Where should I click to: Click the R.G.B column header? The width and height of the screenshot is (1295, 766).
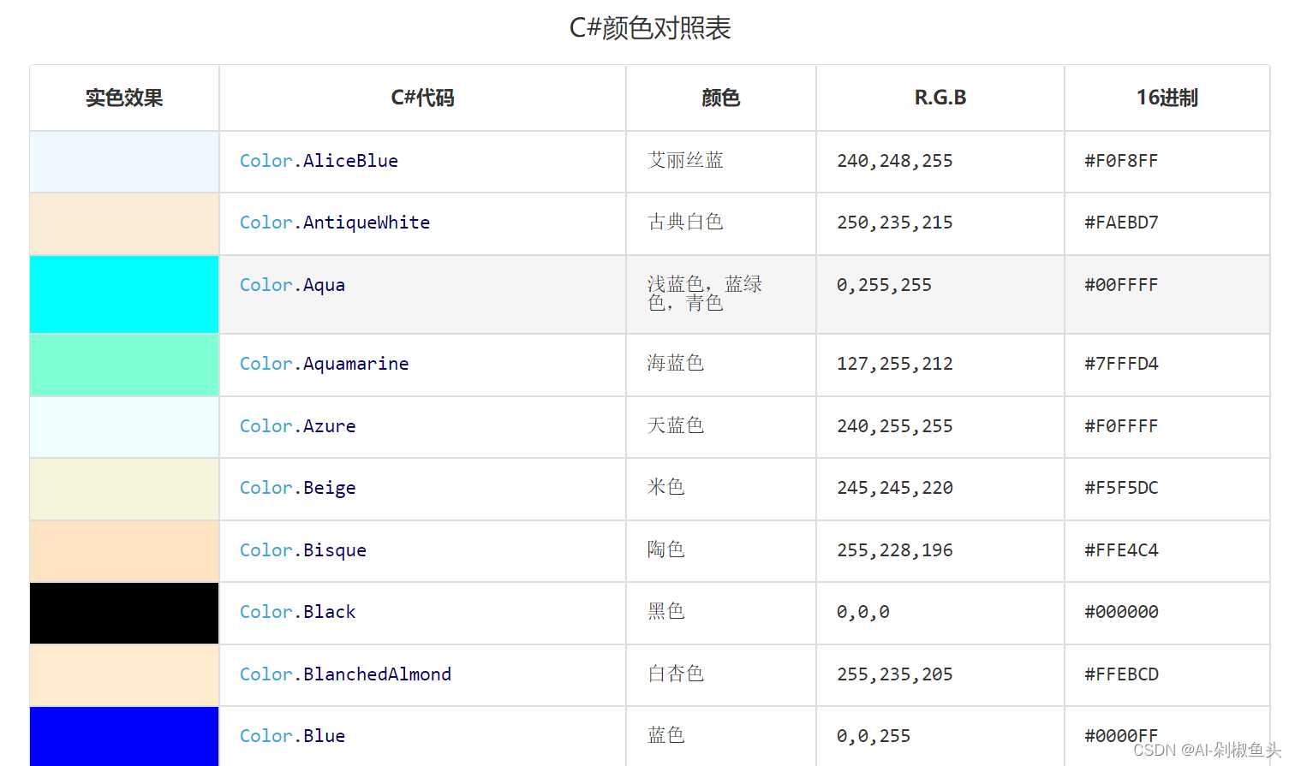point(940,98)
